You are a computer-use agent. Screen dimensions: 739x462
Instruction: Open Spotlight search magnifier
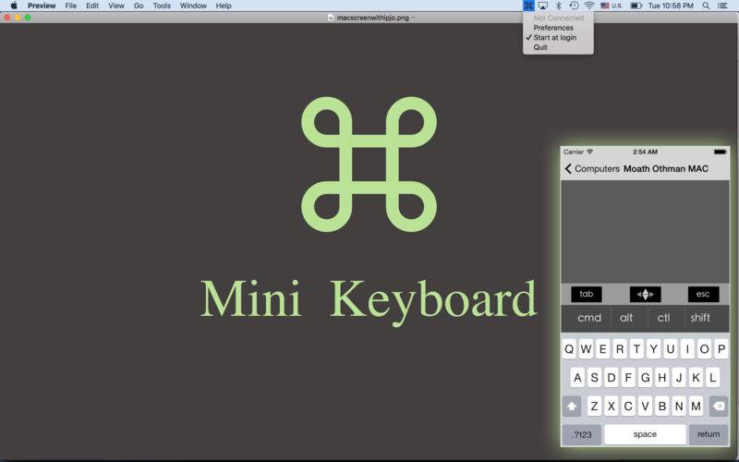pos(706,6)
